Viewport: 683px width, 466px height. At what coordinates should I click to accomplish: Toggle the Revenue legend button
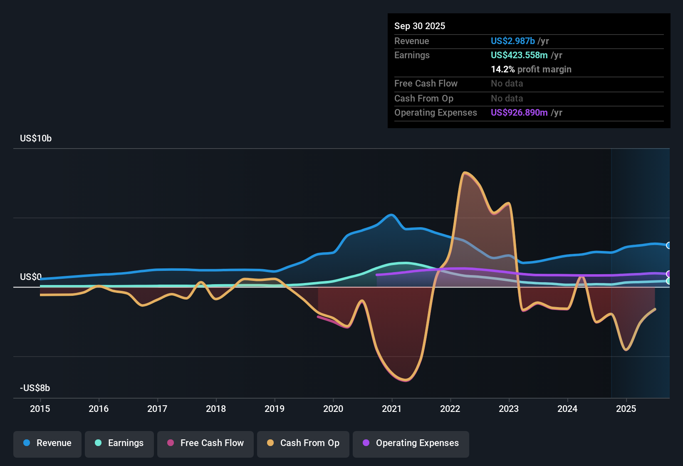point(47,444)
